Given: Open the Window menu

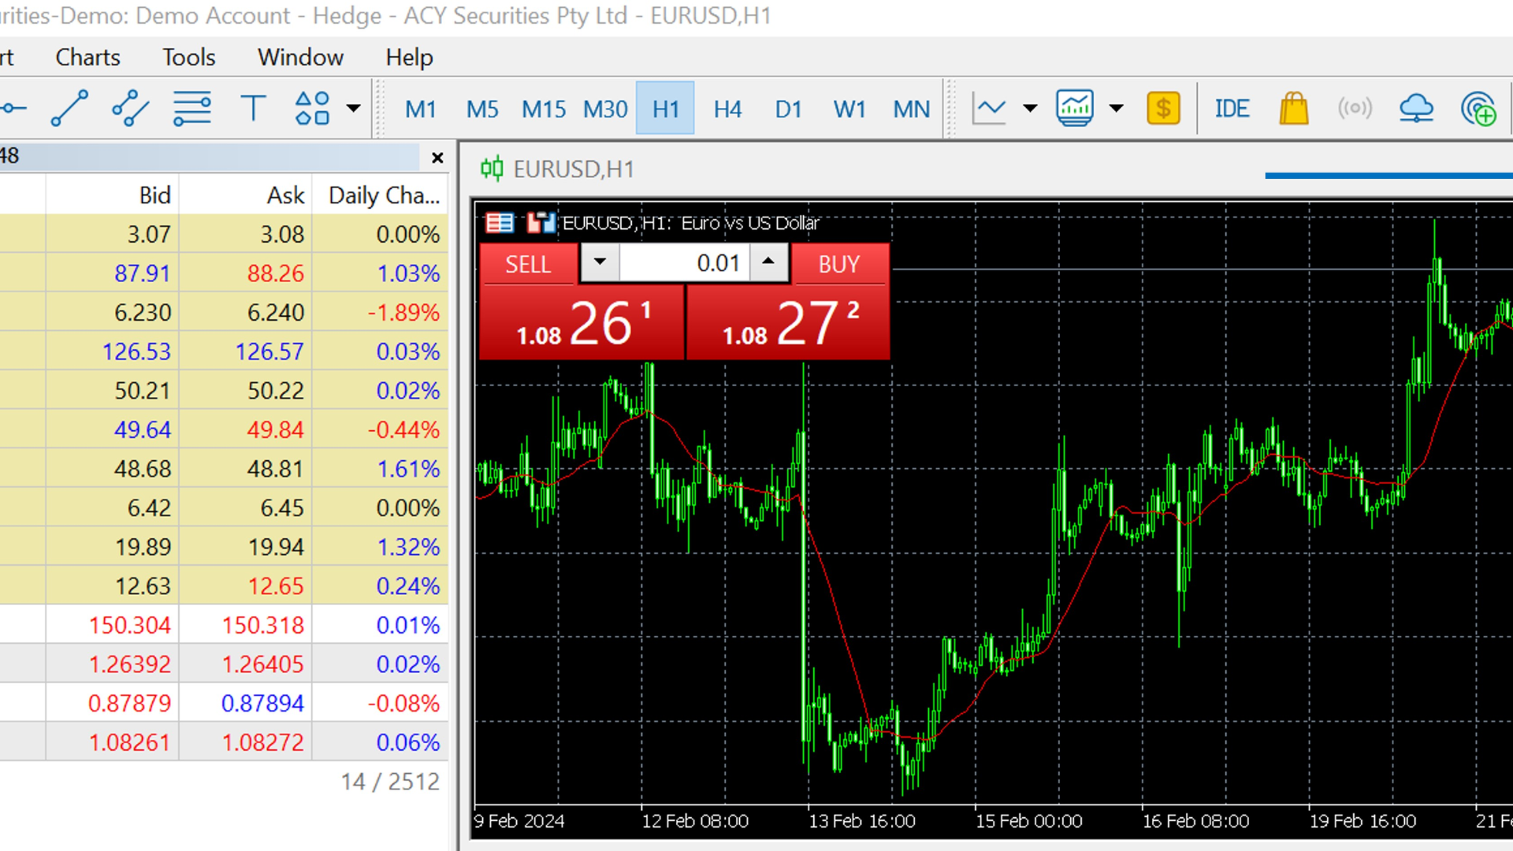Looking at the screenshot, I should pyautogui.click(x=300, y=58).
